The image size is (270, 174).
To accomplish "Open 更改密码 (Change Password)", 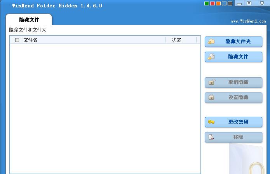I will (233, 122).
